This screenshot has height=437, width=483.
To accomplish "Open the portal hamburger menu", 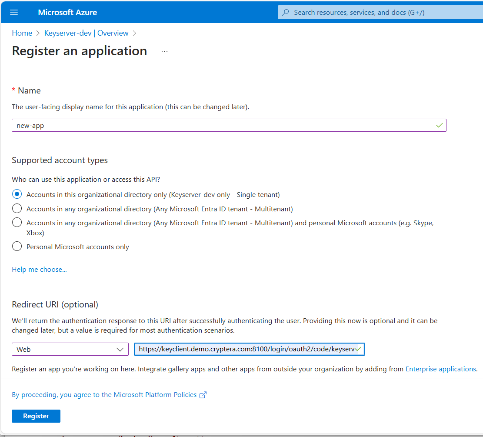I will pos(14,12).
